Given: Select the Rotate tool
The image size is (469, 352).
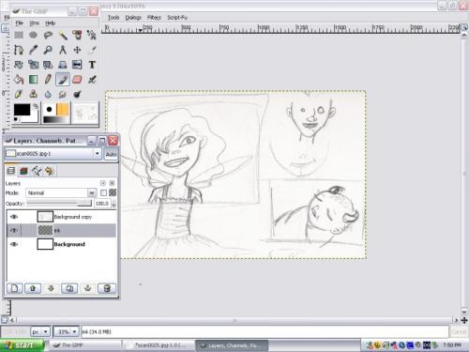Looking at the screenshot, I should pyautogui.click(x=19, y=65).
